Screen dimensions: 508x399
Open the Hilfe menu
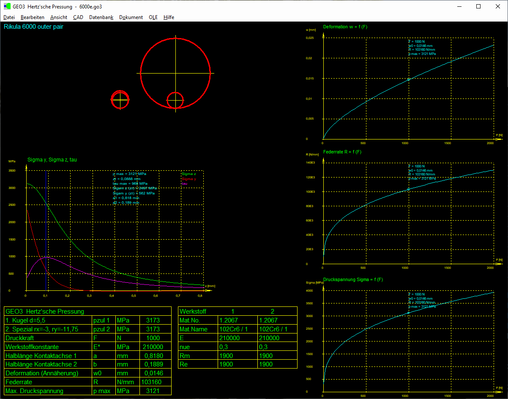(169, 17)
